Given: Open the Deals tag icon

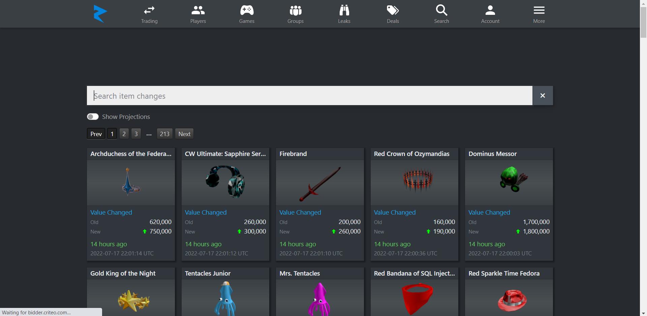Looking at the screenshot, I should 393,10.
